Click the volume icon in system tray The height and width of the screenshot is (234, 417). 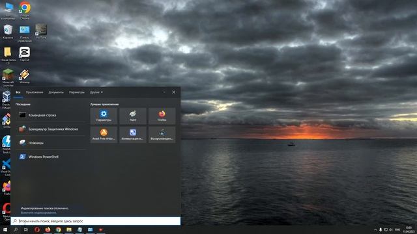391,229
